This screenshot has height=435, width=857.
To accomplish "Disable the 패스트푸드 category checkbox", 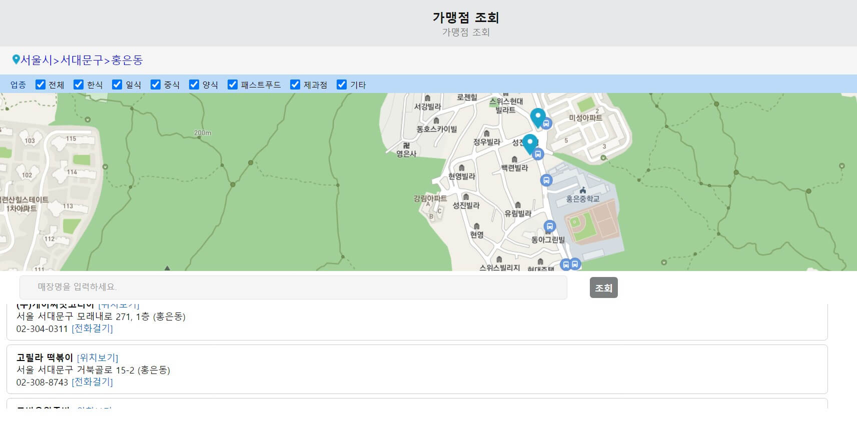I will tap(233, 84).
